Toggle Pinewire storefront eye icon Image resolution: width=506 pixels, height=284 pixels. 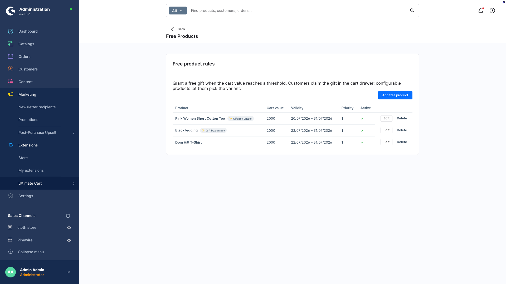[69, 240]
